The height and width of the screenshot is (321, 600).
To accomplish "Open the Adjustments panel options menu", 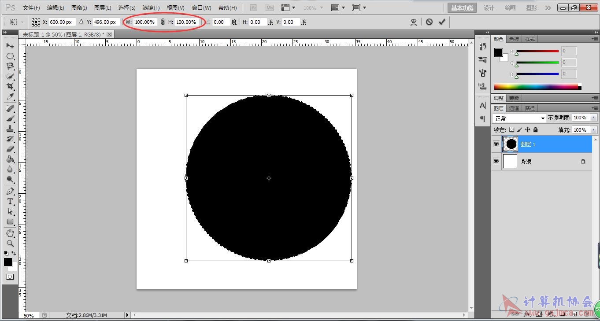I will [595, 98].
